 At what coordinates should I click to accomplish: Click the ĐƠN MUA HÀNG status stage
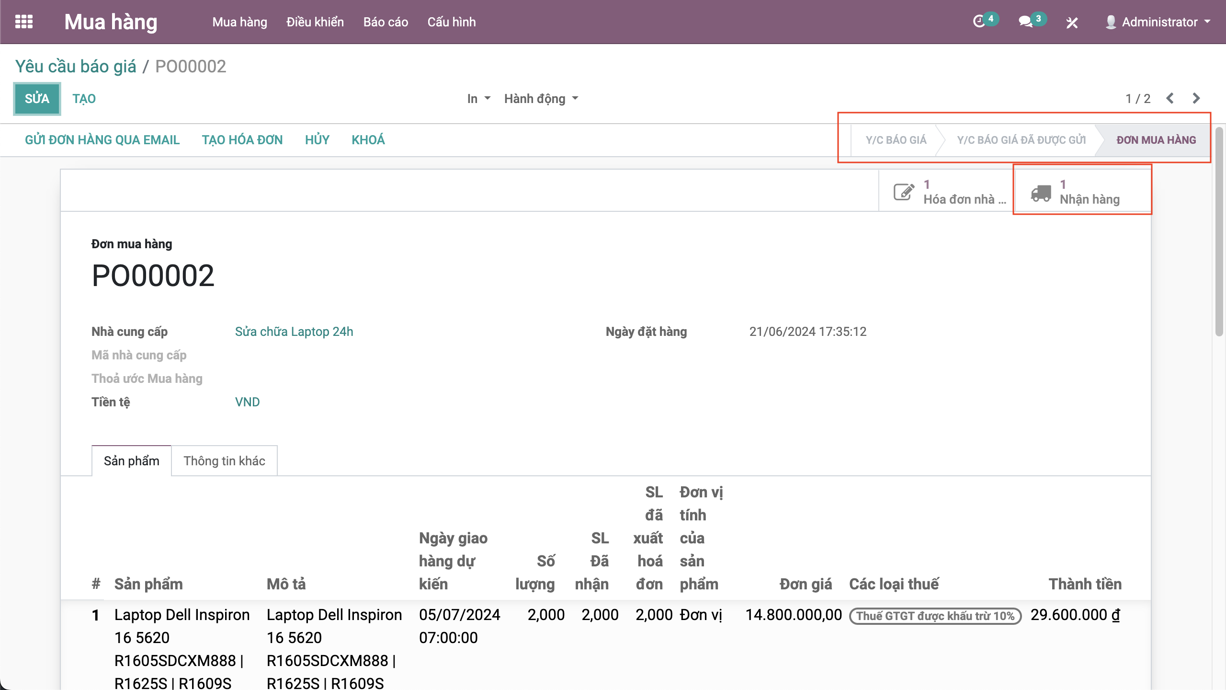[x=1156, y=140]
